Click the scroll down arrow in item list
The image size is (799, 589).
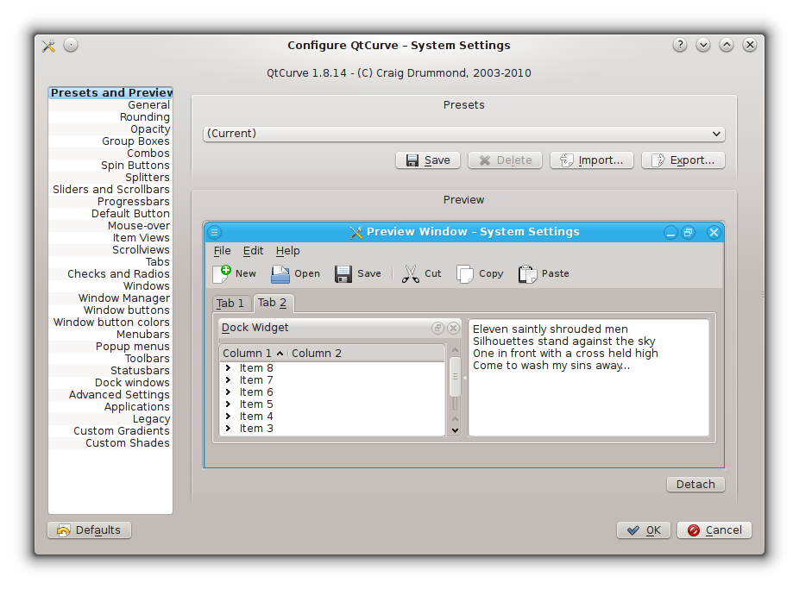click(x=455, y=429)
